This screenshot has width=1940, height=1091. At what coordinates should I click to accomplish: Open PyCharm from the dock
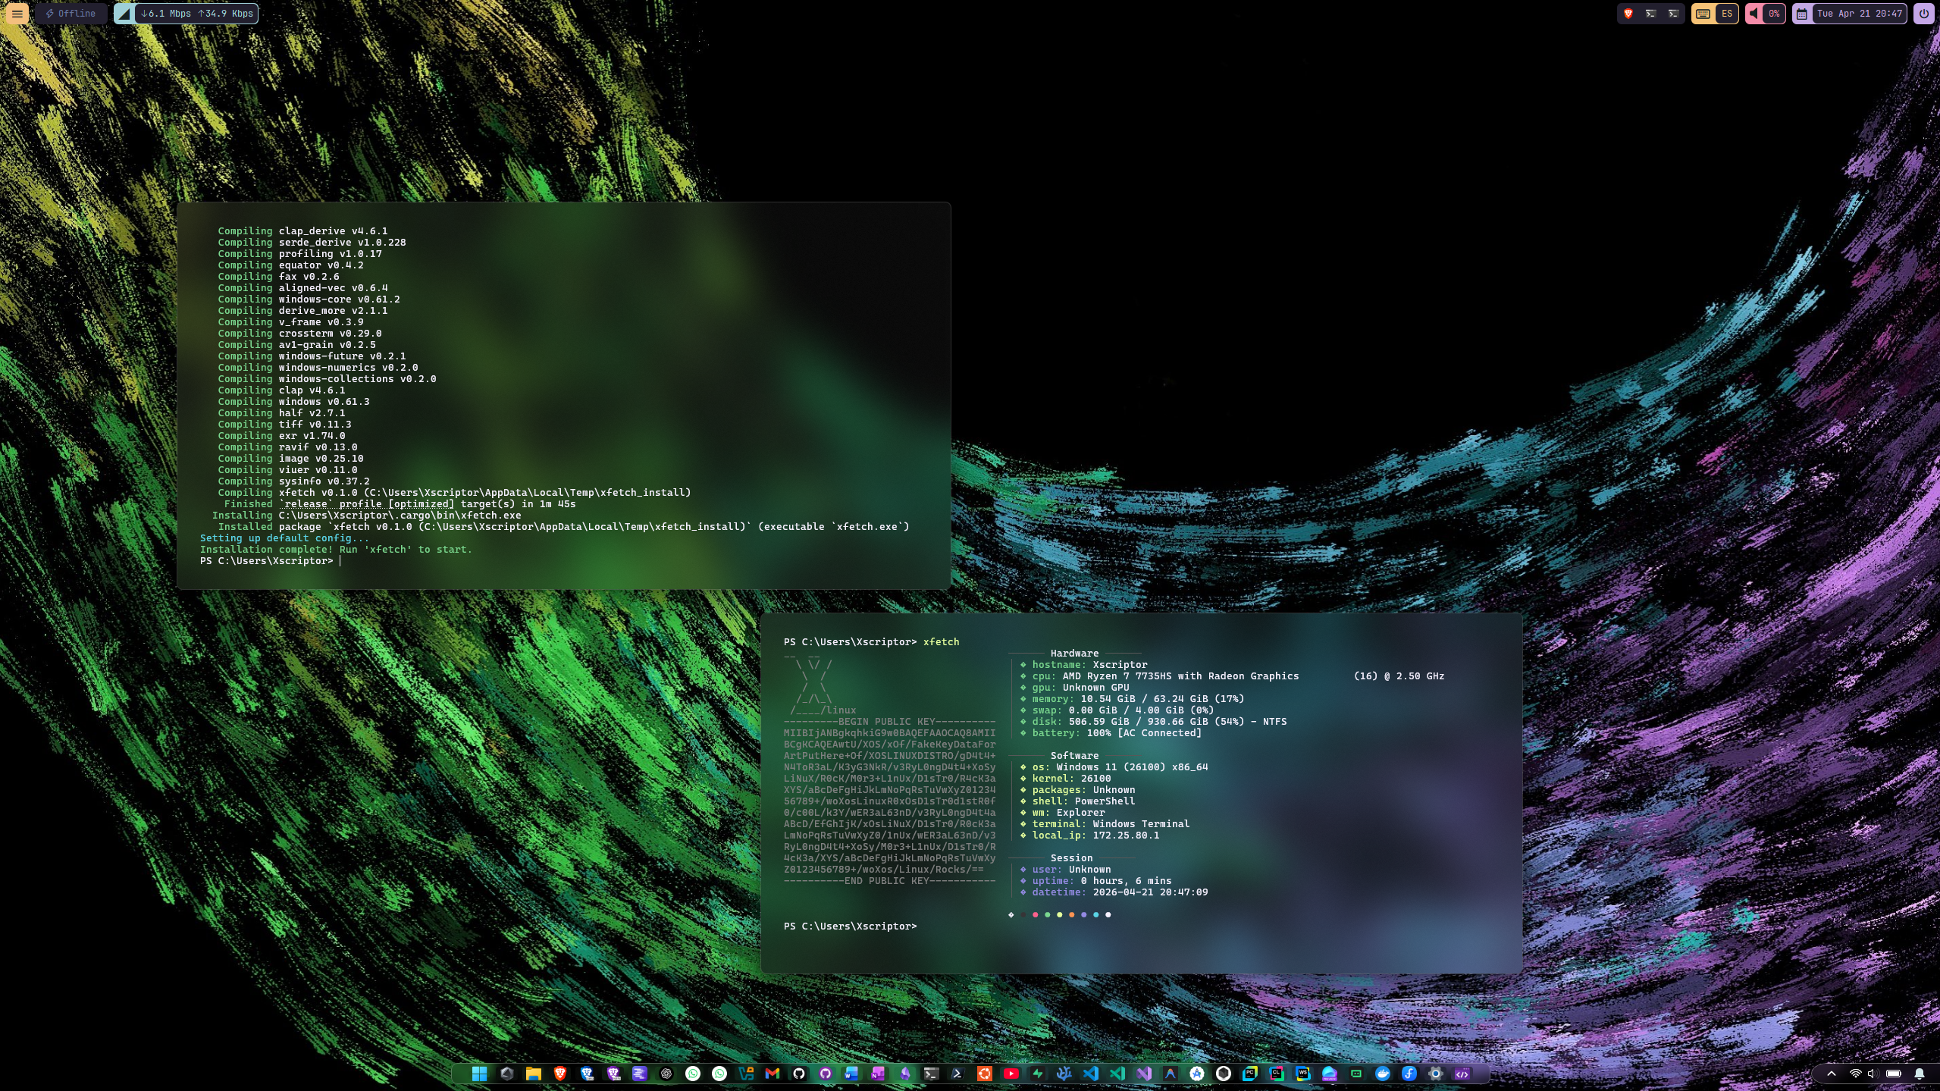point(1249,1074)
